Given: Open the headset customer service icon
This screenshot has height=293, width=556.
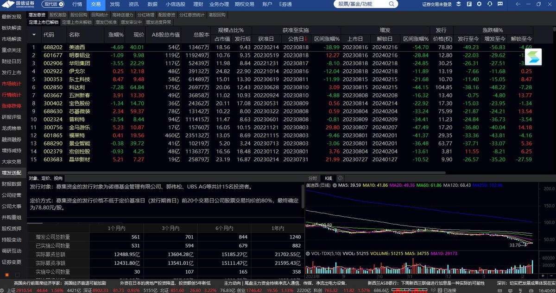Looking at the screenshot, I should coord(489,4).
